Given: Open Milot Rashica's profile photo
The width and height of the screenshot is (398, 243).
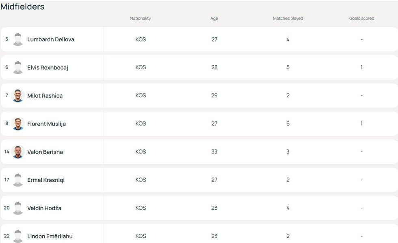Looking at the screenshot, I should click(x=18, y=96).
